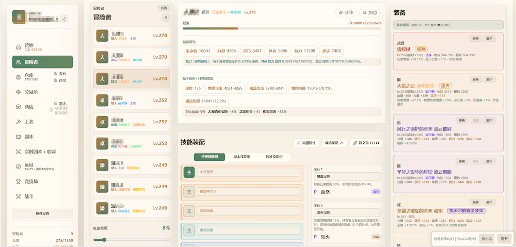Open the 陨星冲击 II skill dropdown
516x247 pixels.
click(249, 191)
